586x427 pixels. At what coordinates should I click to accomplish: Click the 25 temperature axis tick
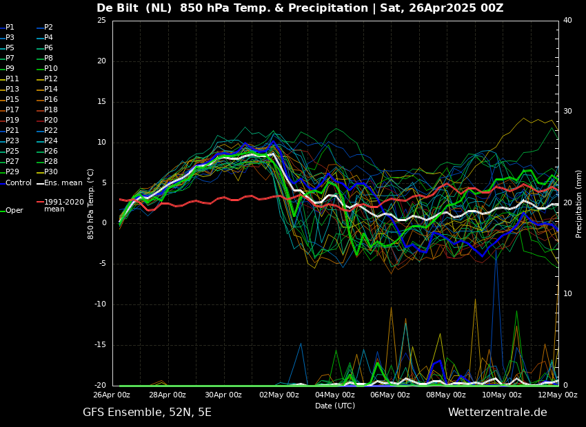[x=101, y=21]
